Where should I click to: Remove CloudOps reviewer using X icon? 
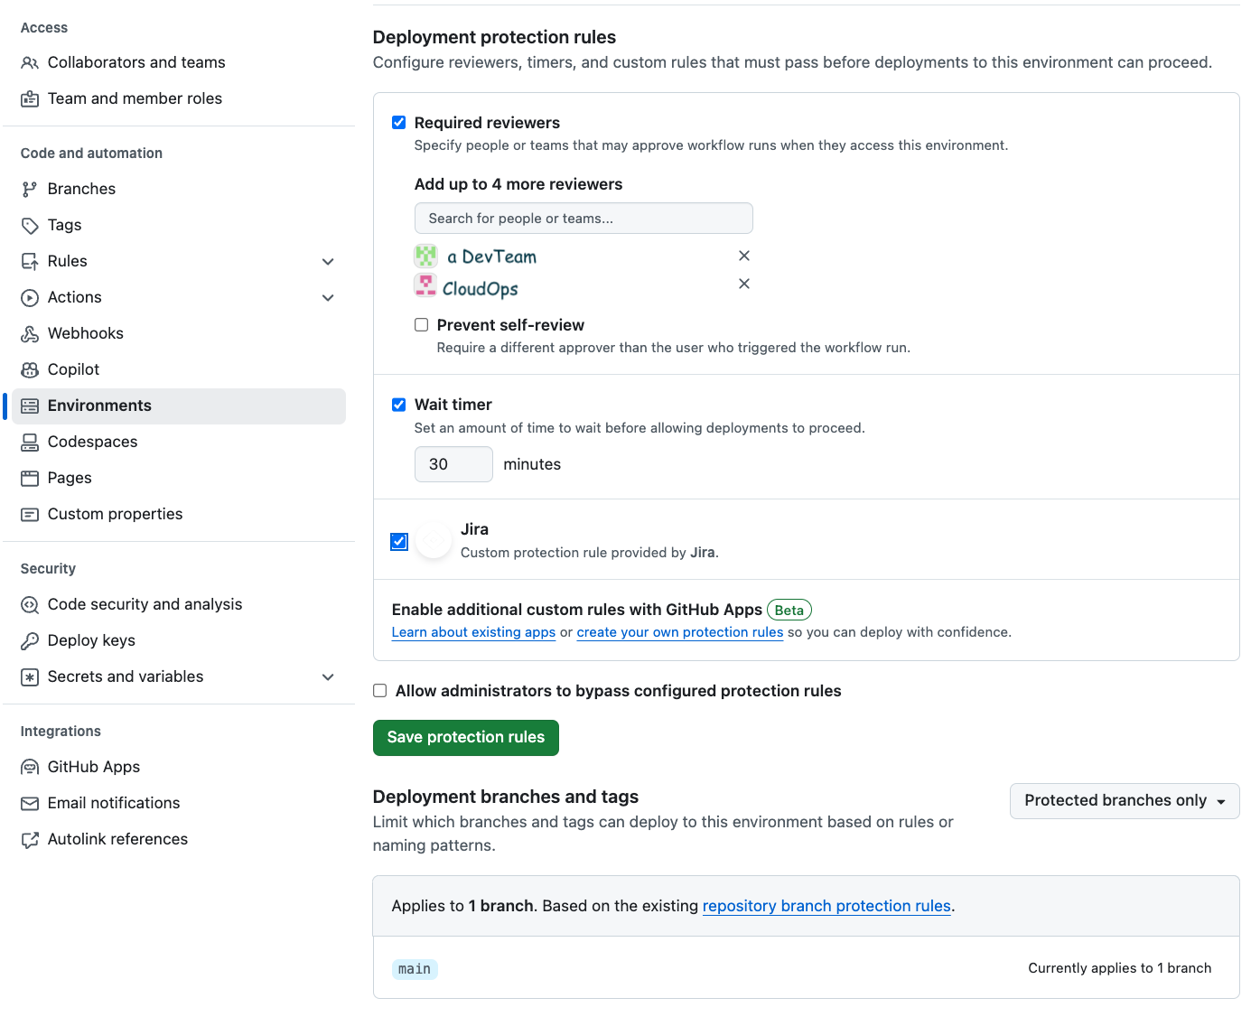(744, 284)
